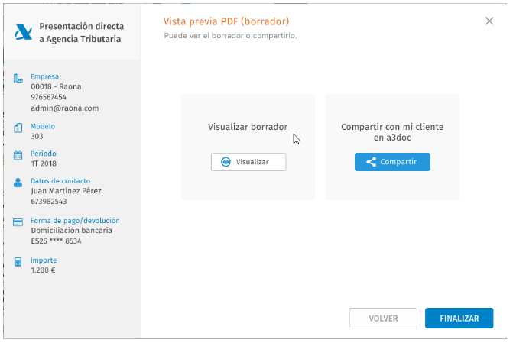Select the model value 303
Image resolution: width=513 pixels, height=343 pixels.
coord(37,136)
